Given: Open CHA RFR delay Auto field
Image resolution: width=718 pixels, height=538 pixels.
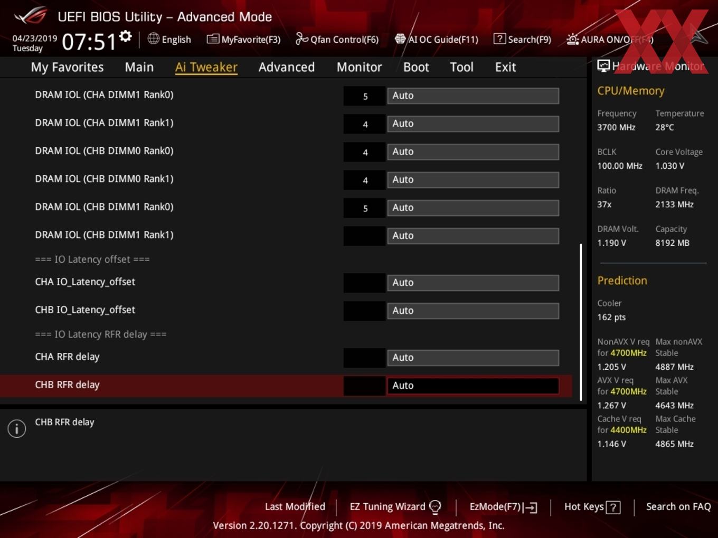Looking at the screenshot, I should click(473, 357).
